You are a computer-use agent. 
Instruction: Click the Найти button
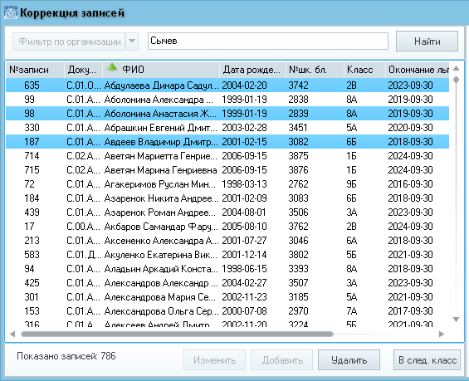pyautogui.click(x=427, y=41)
